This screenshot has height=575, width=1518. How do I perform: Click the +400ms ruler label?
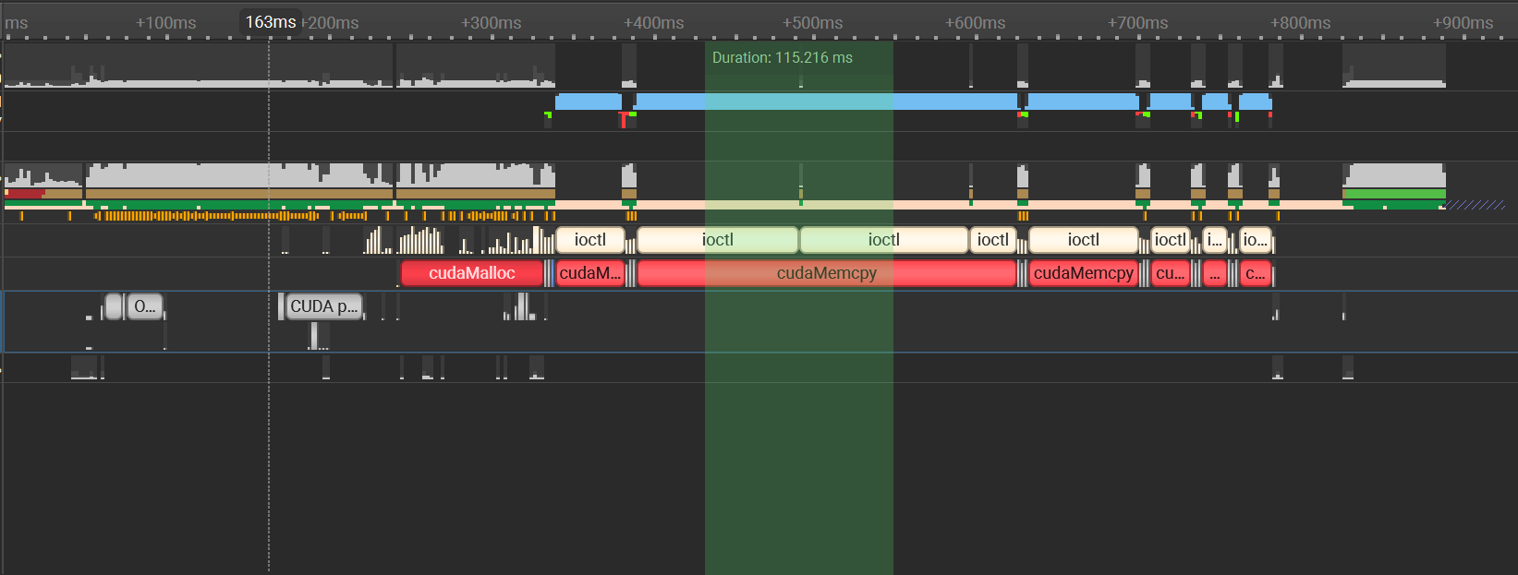click(x=654, y=23)
